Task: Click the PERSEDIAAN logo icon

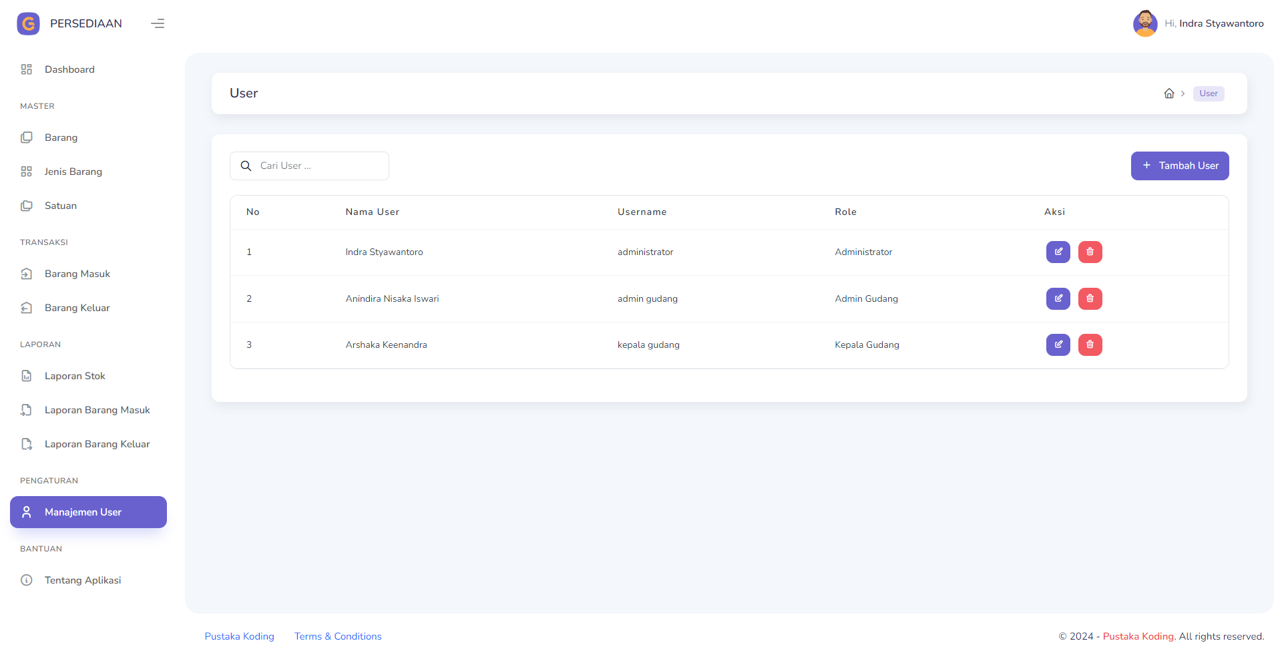Action: (x=28, y=23)
